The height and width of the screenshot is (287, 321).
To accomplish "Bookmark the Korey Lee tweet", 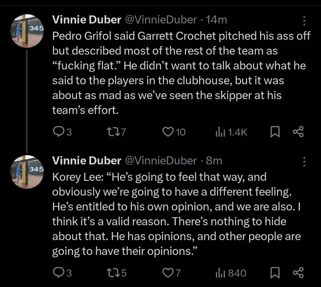I will click(275, 273).
